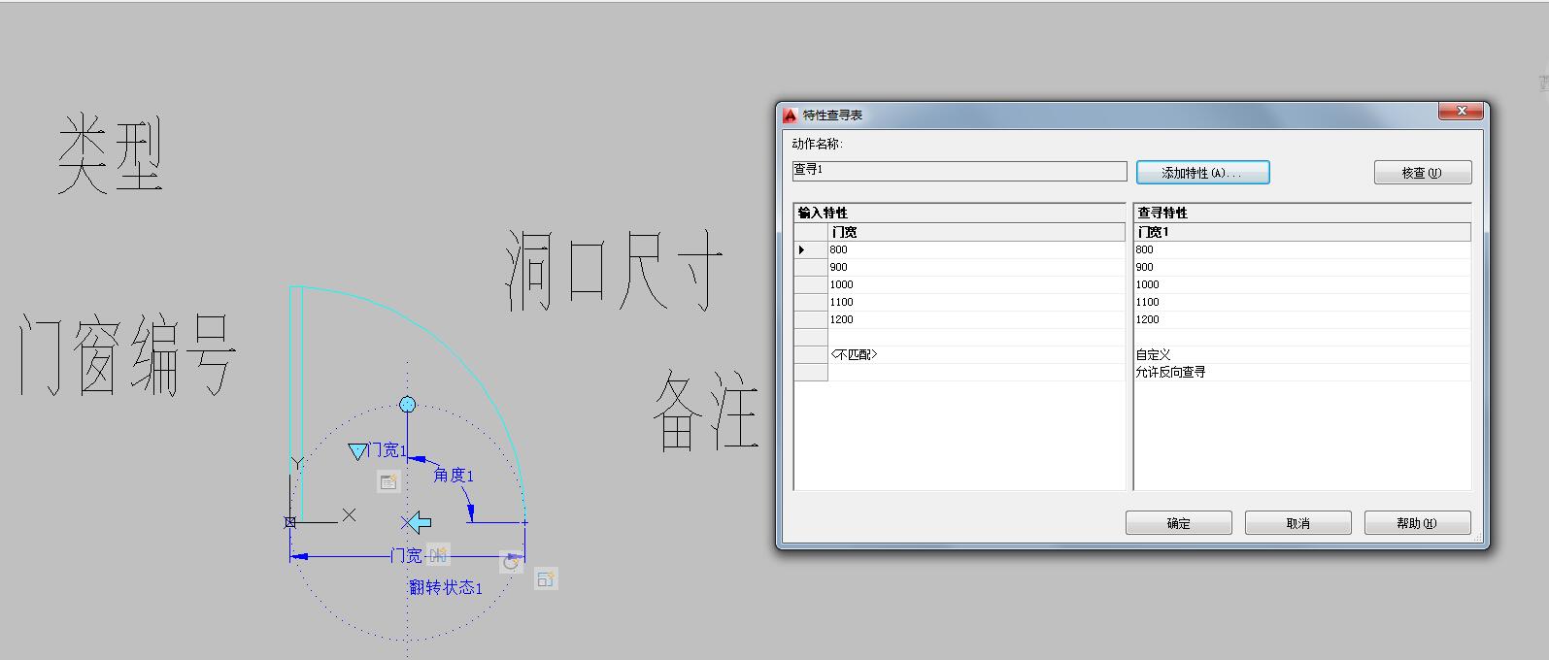Click the flip action icon at lower right
The image size is (1549, 660).
pos(545,579)
